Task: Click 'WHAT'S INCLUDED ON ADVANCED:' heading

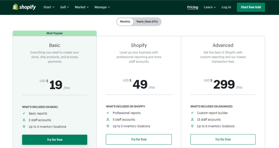Action: pos(211,106)
